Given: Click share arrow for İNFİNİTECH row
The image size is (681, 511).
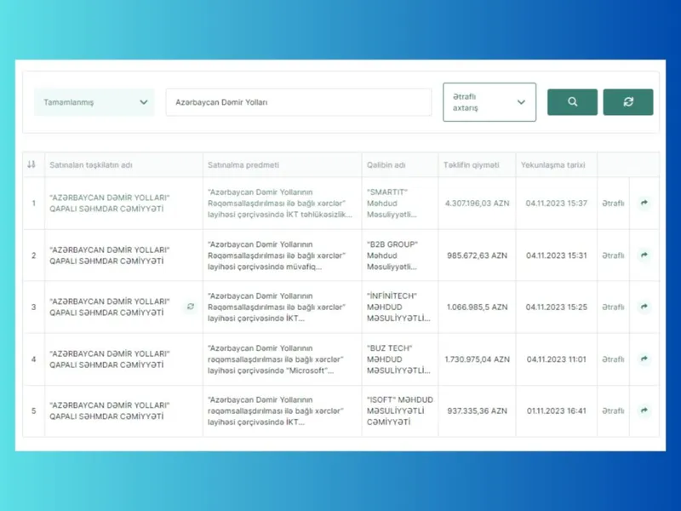Looking at the screenshot, I should (x=644, y=307).
